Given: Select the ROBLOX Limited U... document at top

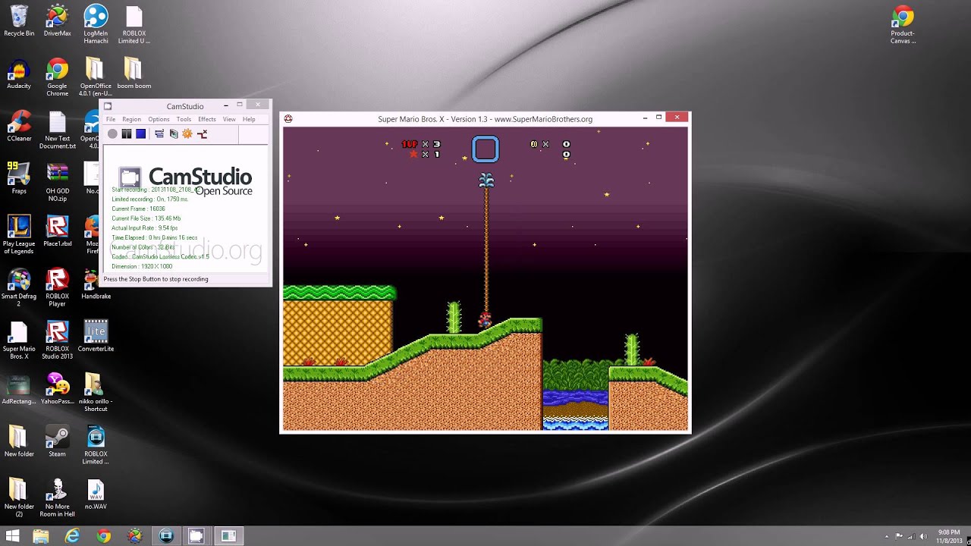Looking at the screenshot, I should point(134,24).
